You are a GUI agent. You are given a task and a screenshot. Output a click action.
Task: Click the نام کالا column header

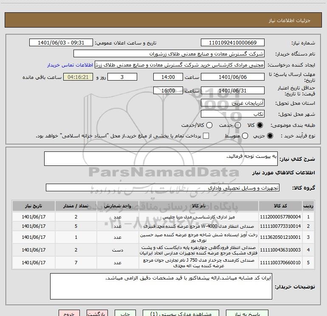[199, 206]
